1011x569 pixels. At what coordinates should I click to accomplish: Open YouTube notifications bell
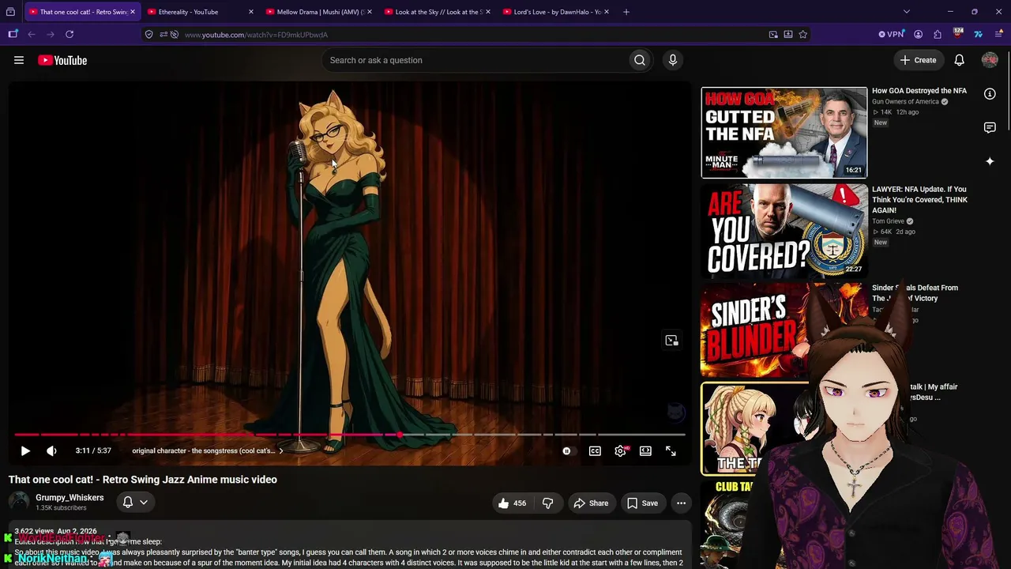tap(959, 60)
